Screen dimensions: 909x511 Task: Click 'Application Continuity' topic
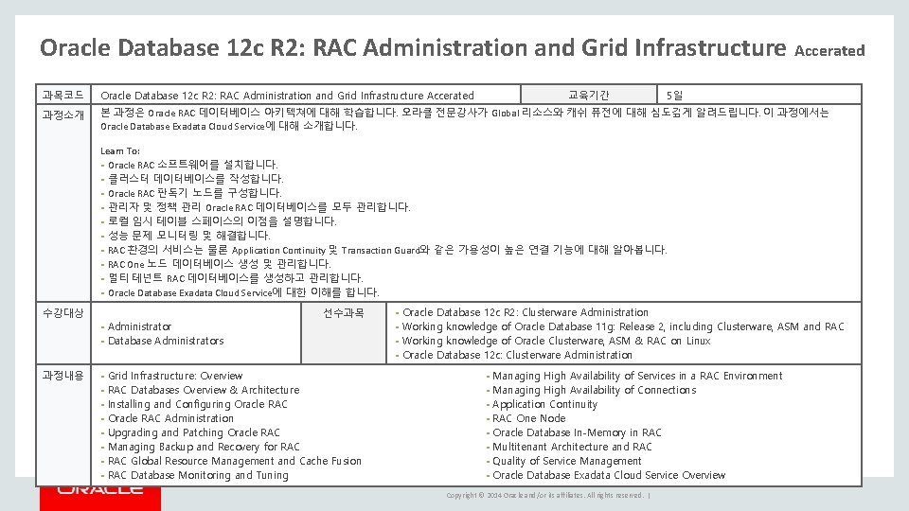(x=545, y=404)
